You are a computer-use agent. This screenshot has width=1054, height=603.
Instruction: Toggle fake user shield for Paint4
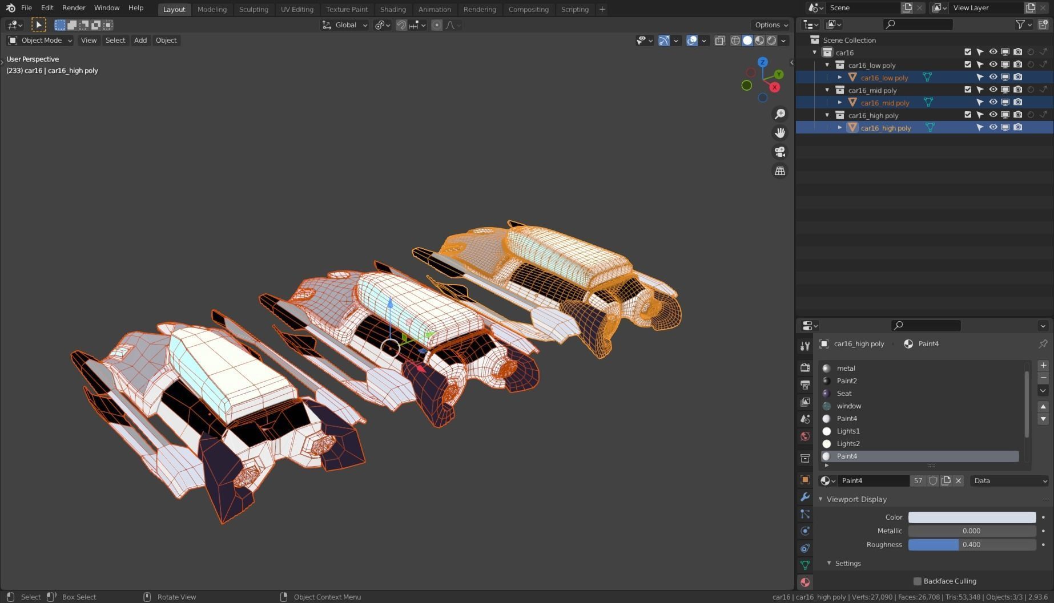(x=933, y=481)
